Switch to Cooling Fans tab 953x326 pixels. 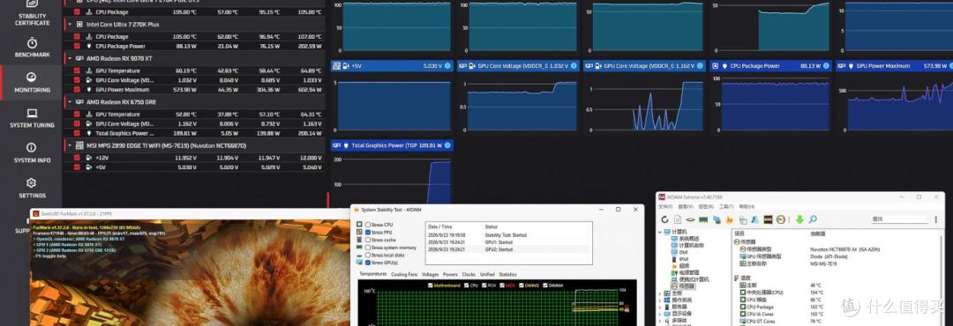coord(404,274)
